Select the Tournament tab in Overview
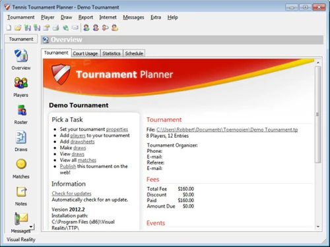This screenshot has width=330, height=247. tap(56, 53)
